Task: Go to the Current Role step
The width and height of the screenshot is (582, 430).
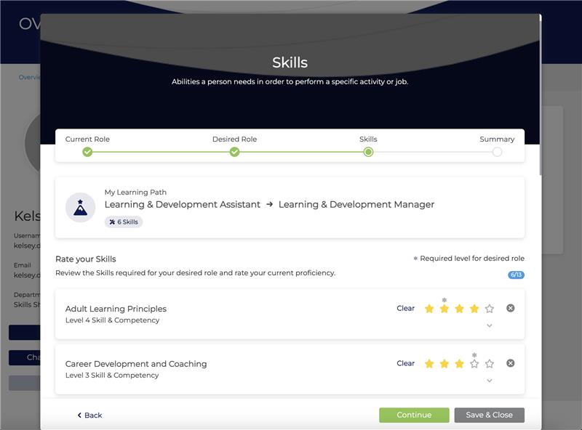Action: (x=87, y=152)
